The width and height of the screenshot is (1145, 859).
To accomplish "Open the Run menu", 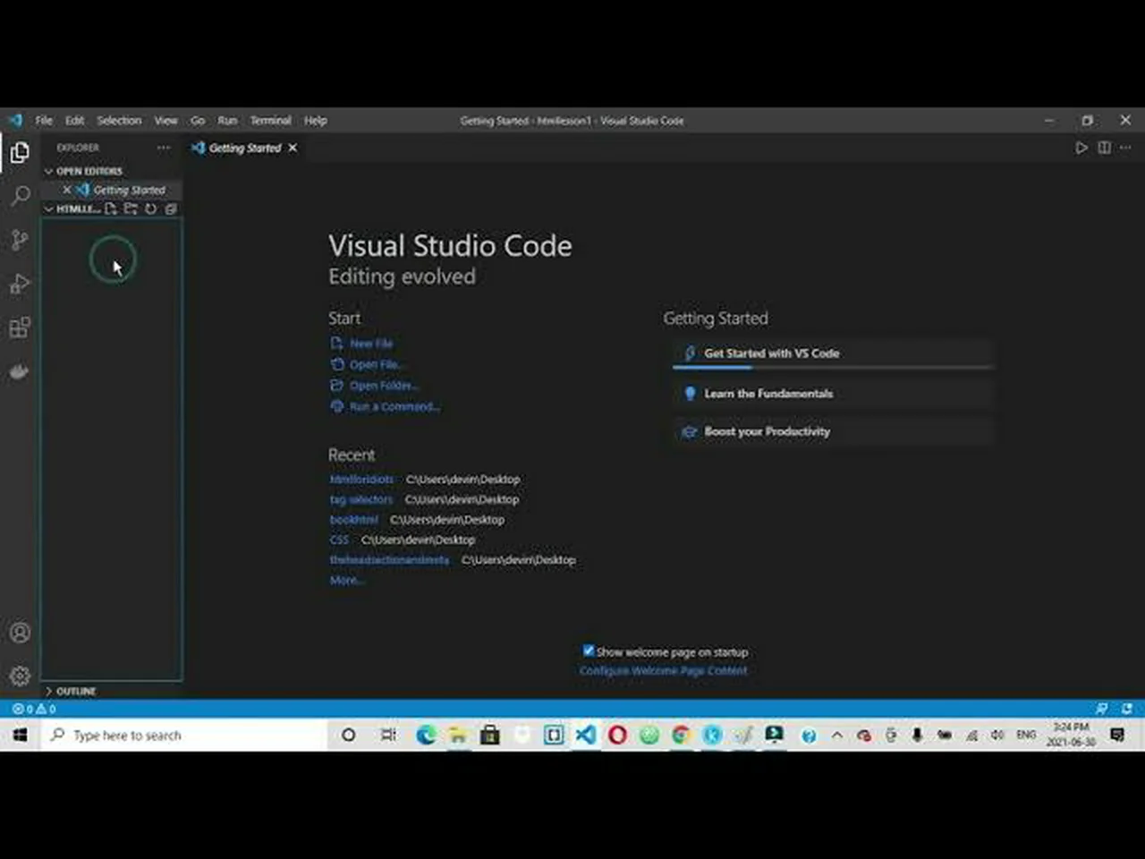I will (x=228, y=120).
